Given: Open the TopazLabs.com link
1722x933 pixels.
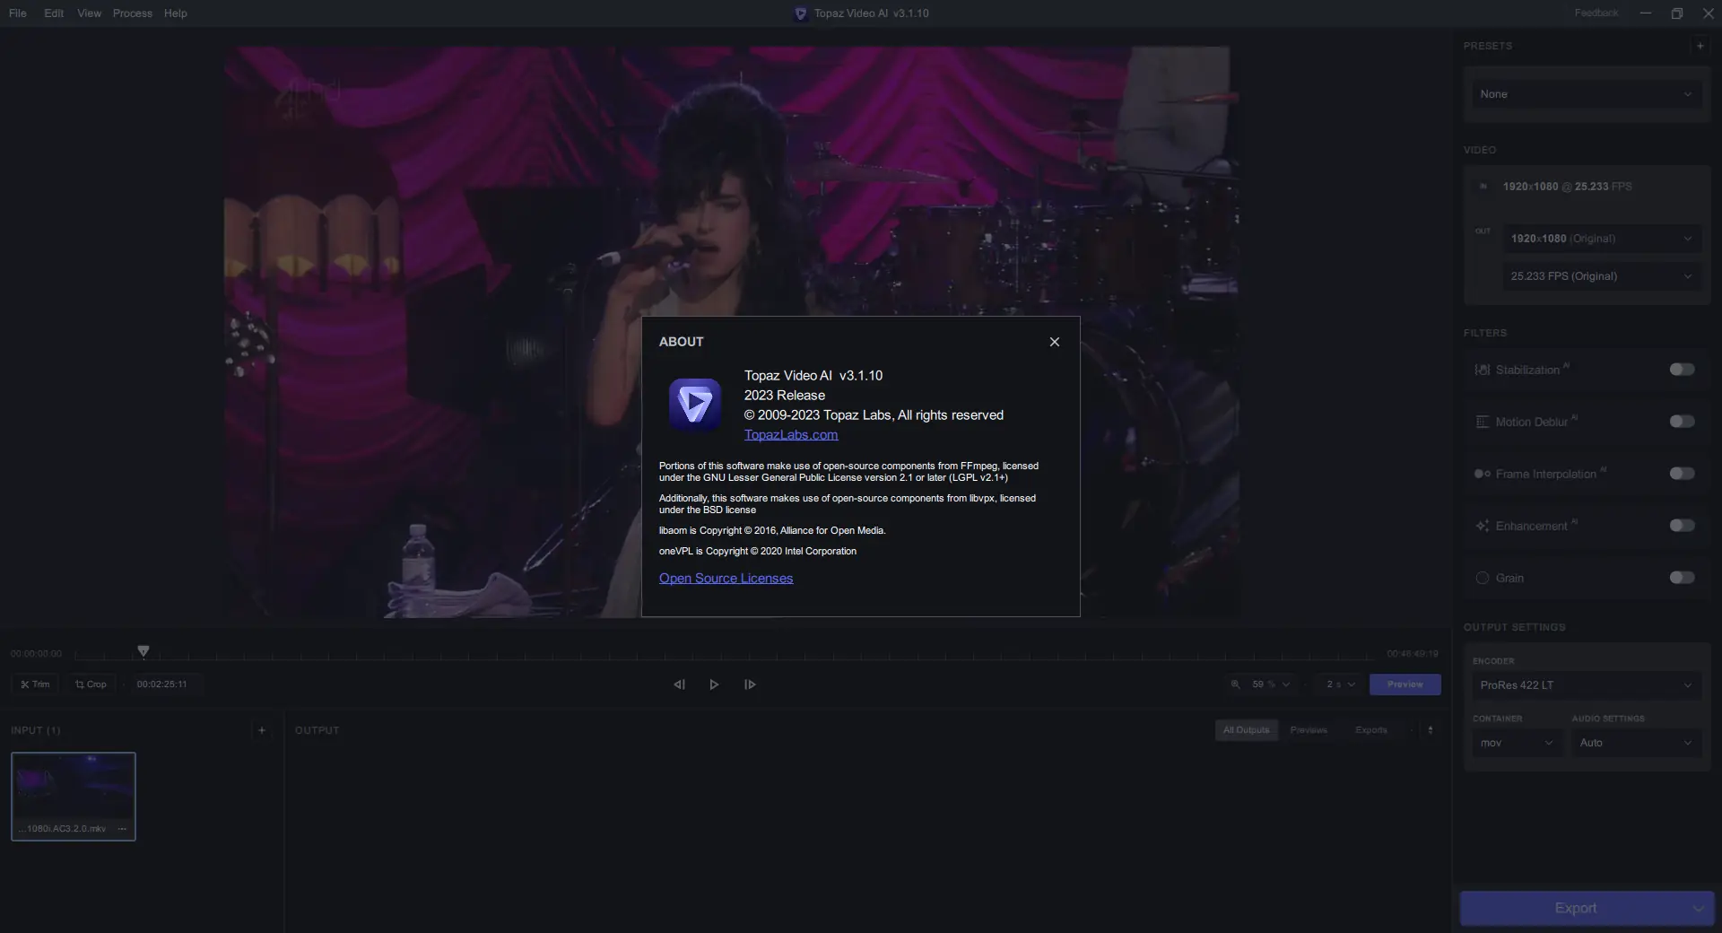Looking at the screenshot, I should (791, 435).
